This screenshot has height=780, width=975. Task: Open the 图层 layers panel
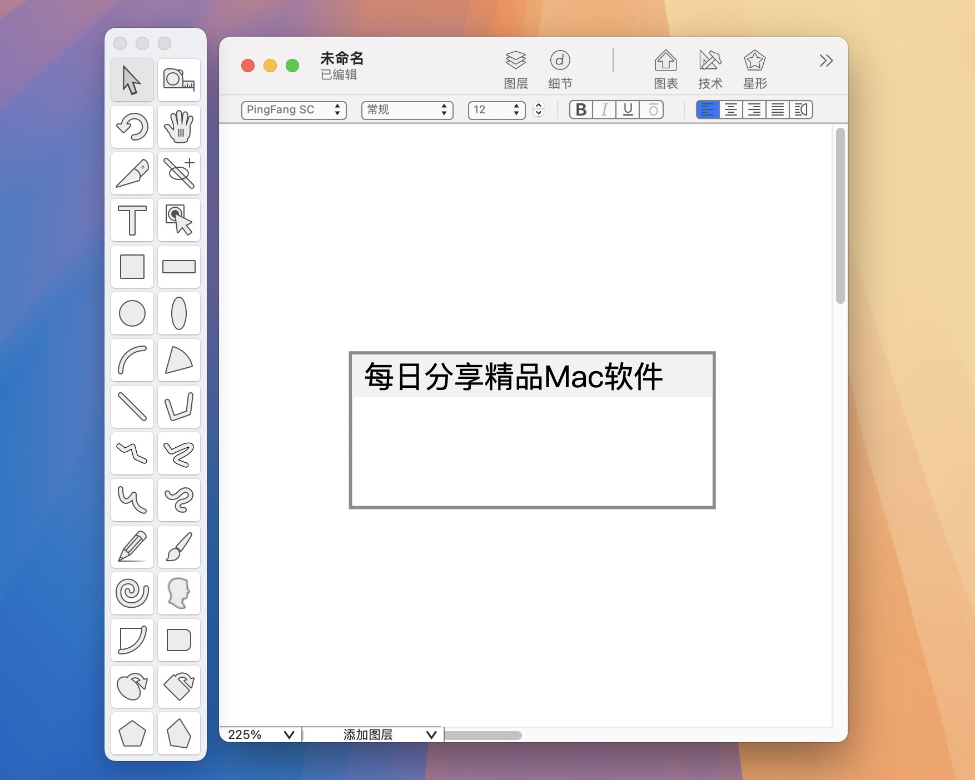(516, 68)
